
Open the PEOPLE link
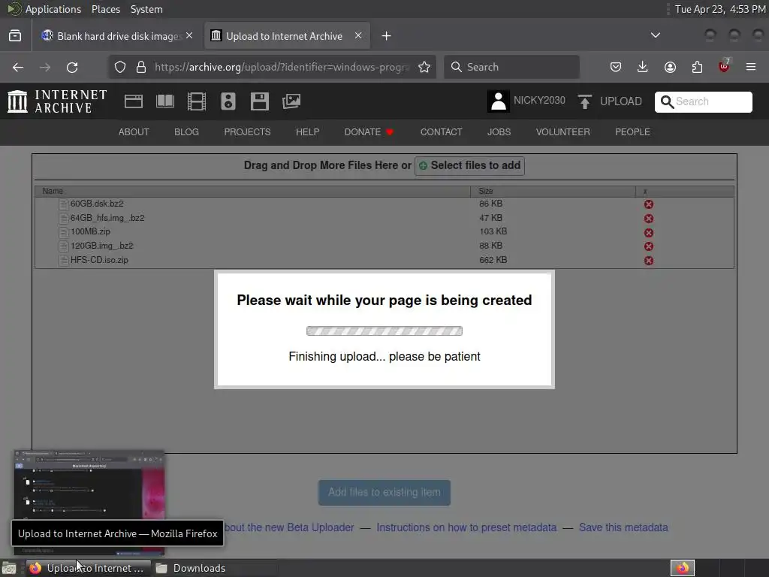coord(632,132)
